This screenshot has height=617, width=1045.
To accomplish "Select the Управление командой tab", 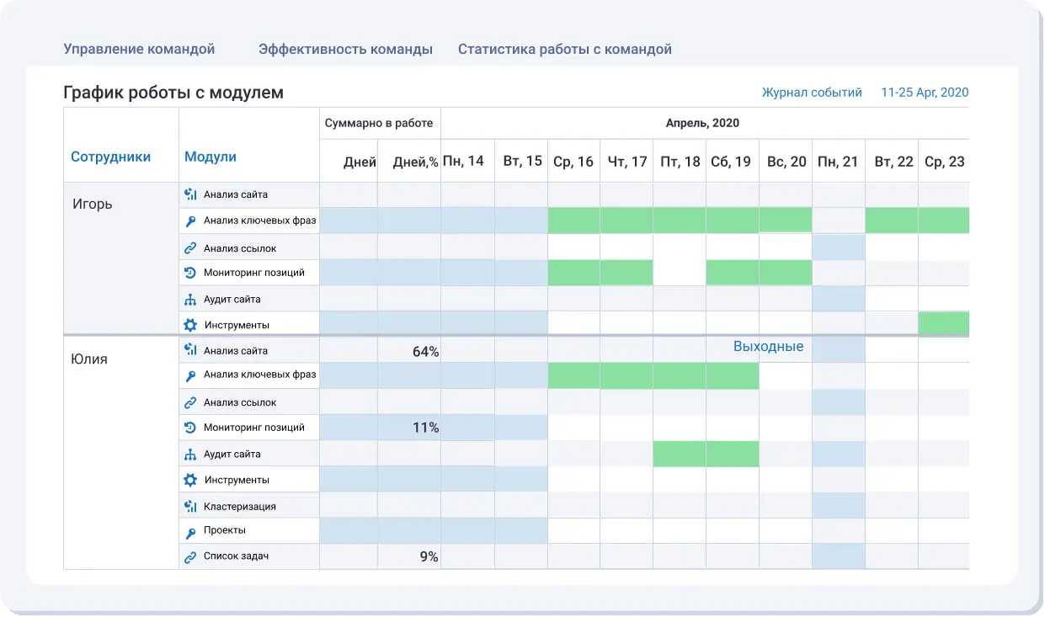I will tap(139, 49).
